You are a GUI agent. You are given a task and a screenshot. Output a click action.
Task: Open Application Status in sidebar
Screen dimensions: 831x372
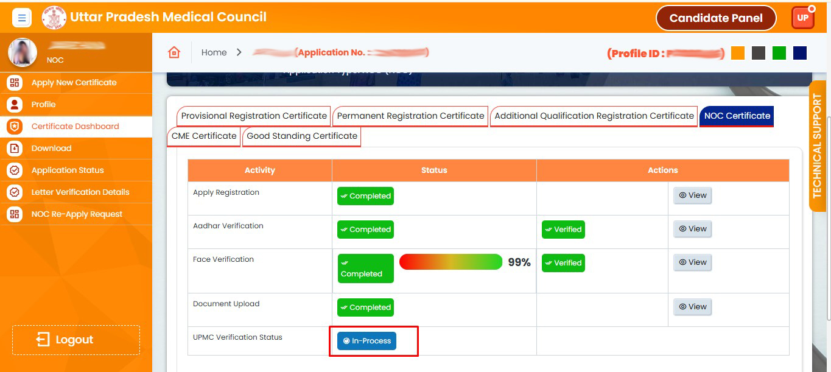(67, 170)
